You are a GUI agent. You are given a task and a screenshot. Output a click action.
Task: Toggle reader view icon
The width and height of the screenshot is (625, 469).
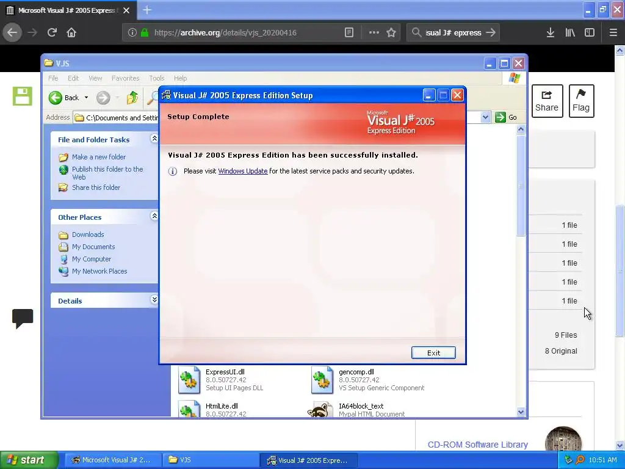(x=349, y=32)
